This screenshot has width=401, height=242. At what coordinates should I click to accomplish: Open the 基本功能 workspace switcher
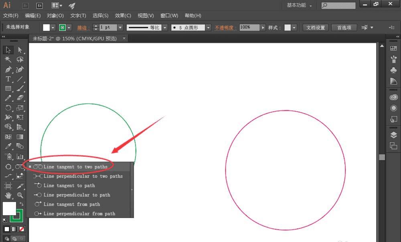point(299,5)
